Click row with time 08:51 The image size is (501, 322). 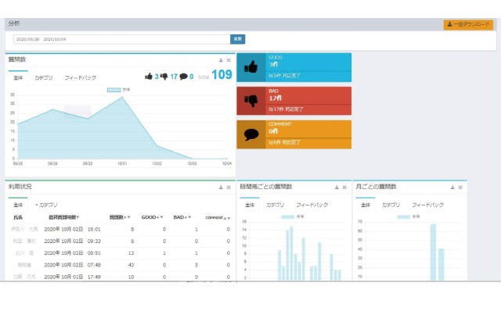[120, 253]
